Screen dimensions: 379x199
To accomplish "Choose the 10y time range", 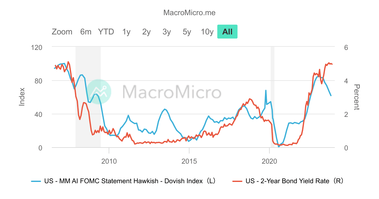I will 207,32.
